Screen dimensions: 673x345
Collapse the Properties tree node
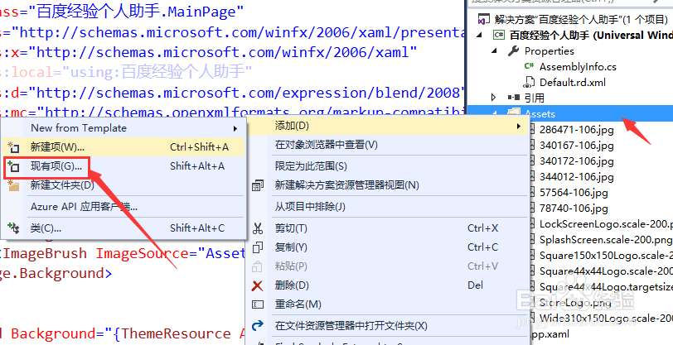(495, 50)
